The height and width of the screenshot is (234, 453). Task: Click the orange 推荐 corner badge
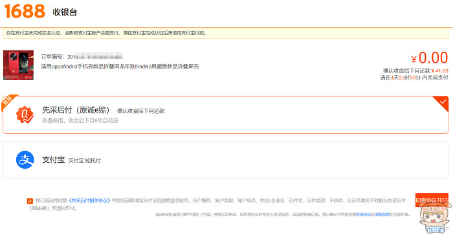tap(9, 102)
